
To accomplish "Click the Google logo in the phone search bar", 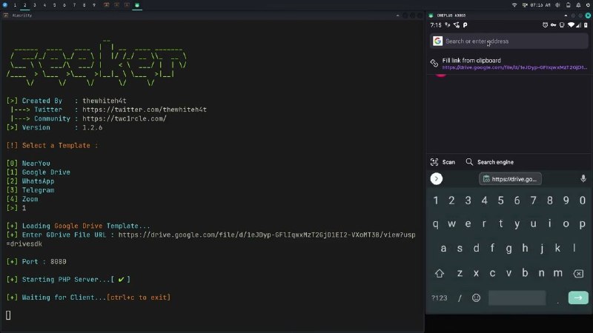I will pos(437,41).
